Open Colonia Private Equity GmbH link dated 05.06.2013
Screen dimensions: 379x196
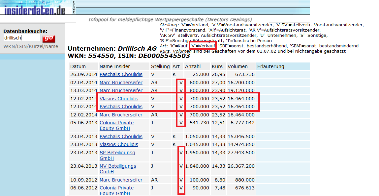click(x=116, y=126)
